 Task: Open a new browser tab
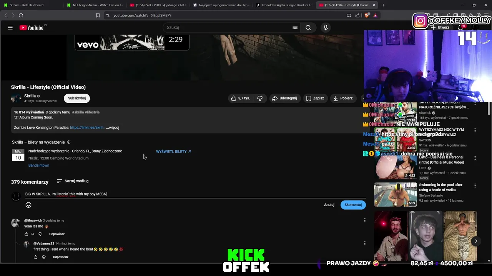click(383, 5)
